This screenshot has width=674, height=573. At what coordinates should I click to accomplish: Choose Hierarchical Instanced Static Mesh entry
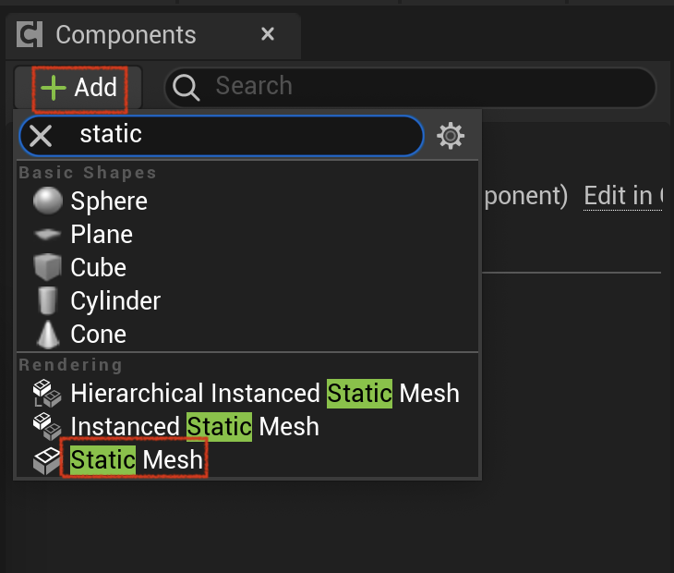[265, 393]
